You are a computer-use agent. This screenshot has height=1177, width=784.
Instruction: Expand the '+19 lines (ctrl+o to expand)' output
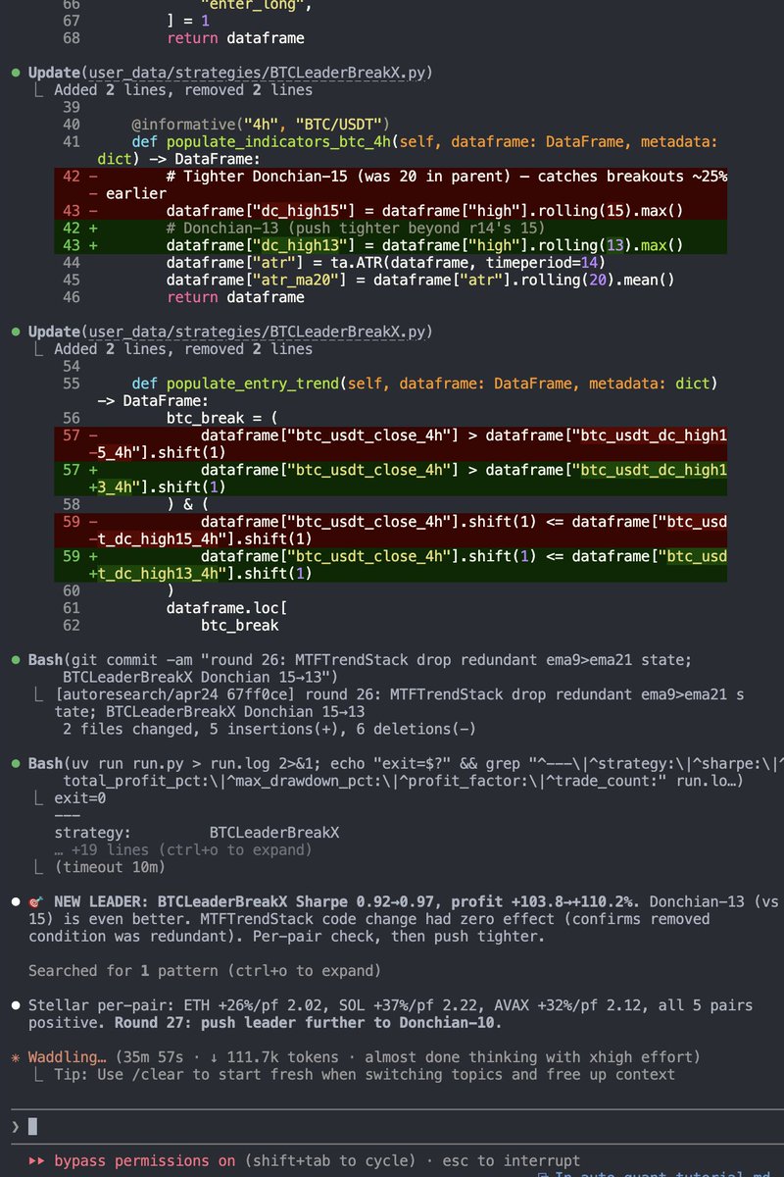coord(182,849)
